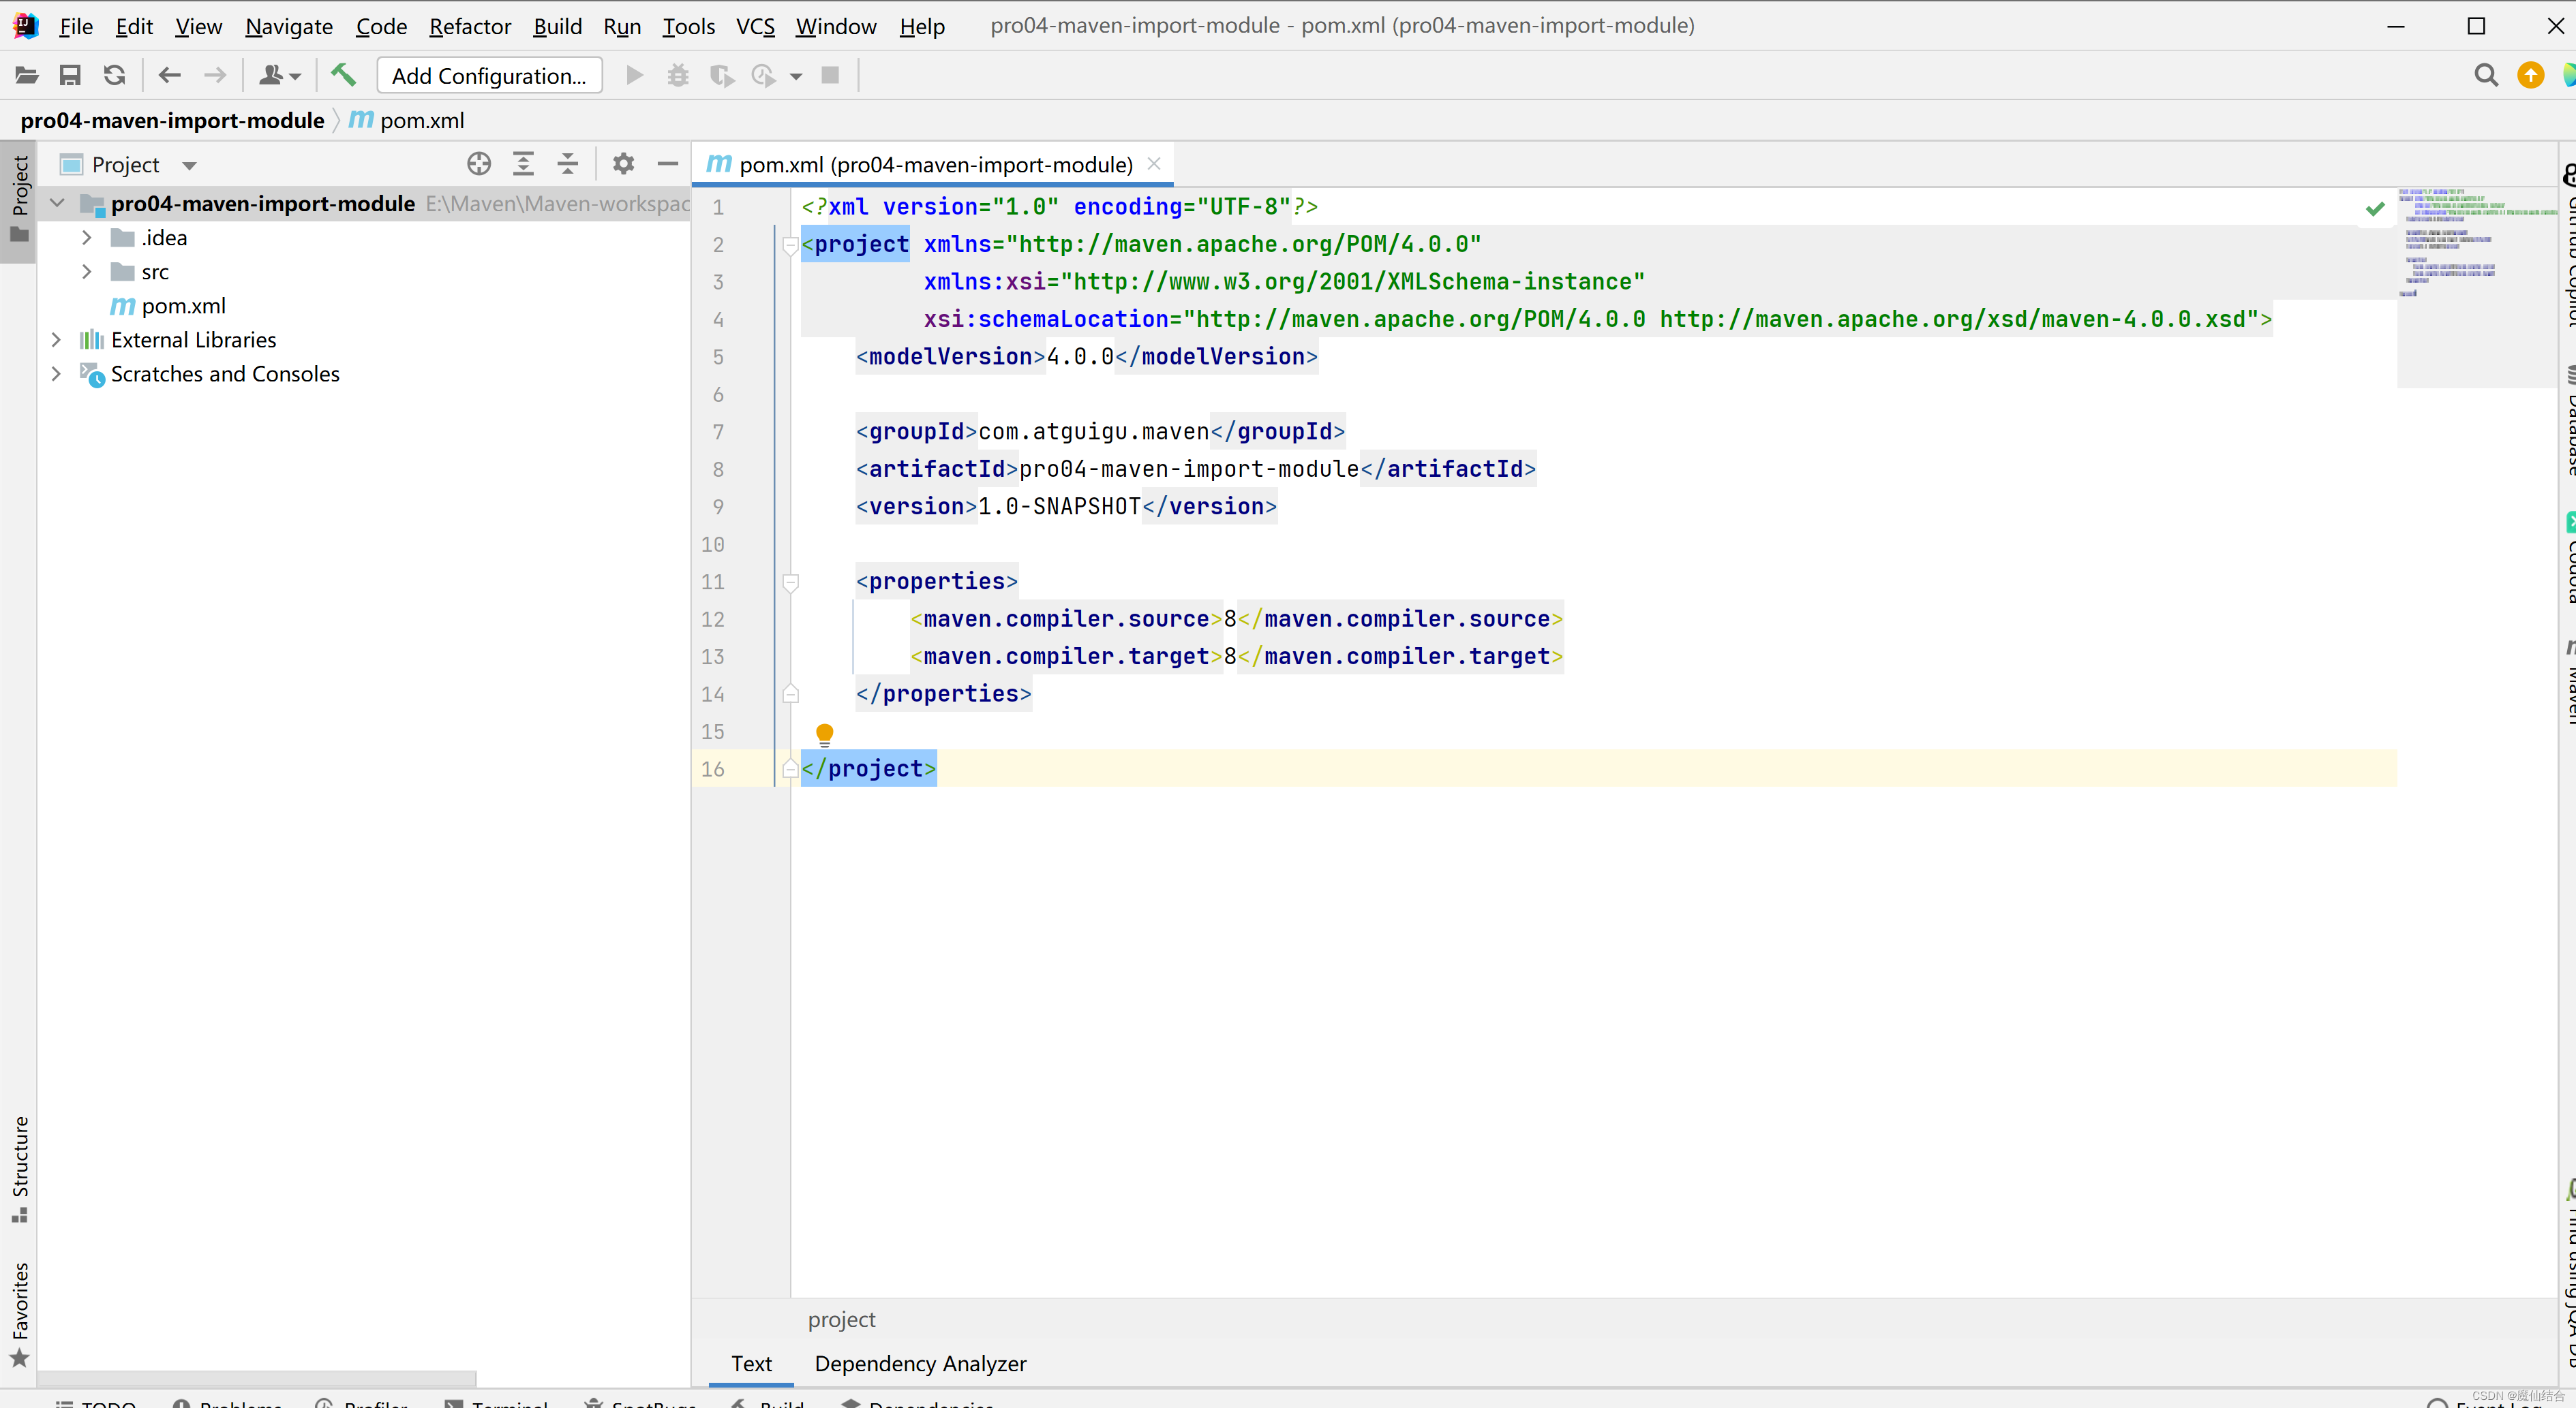Open the Tools menu
The width and height of the screenshot is (2576, 1408).
[689, 26]
